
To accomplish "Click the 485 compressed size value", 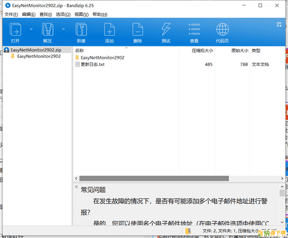I will point(209,64).
